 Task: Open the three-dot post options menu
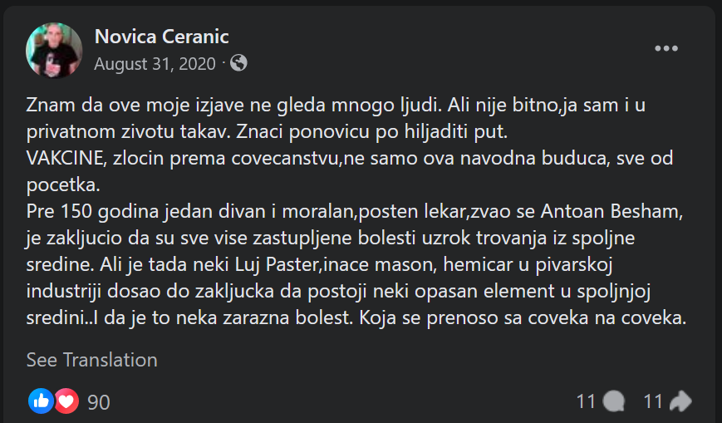point(666,48)
